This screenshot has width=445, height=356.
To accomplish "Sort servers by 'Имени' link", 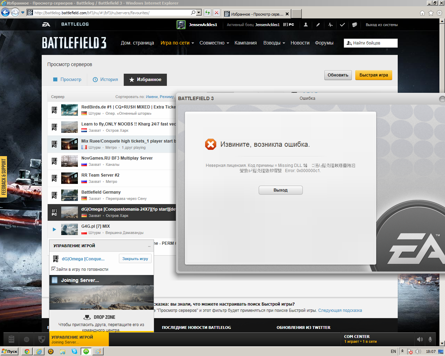I will [152, 97].
